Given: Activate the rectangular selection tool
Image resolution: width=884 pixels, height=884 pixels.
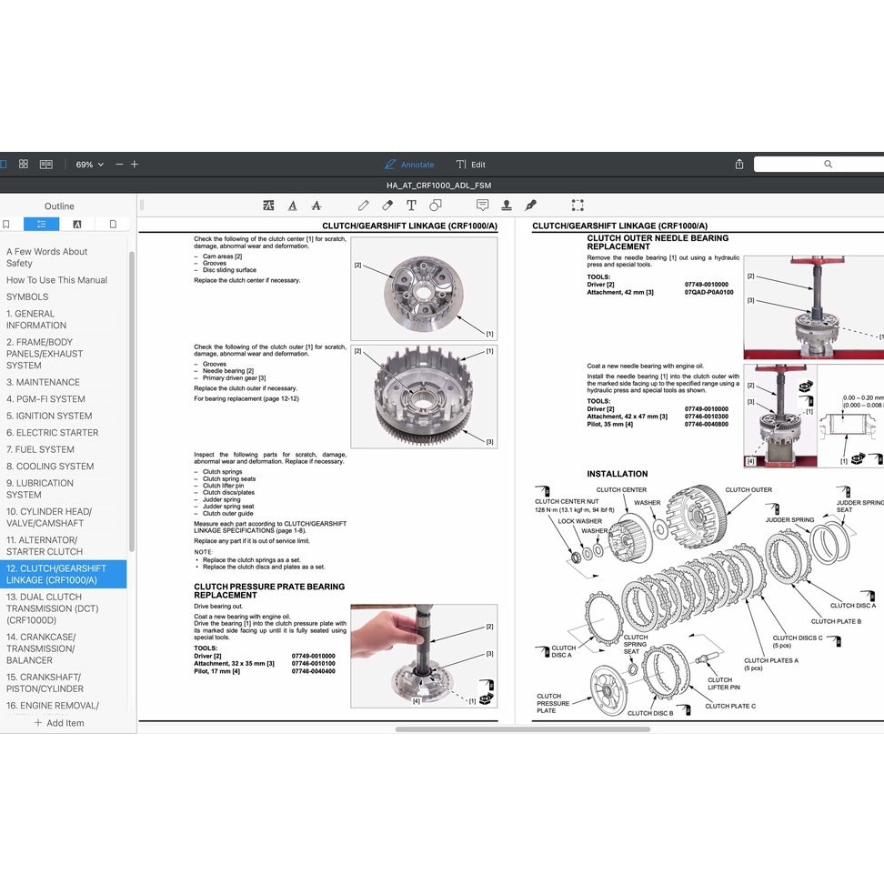Looking at the screenshot, I should point(578,206).
